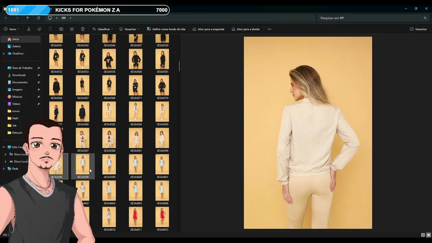
Task: Click Girar para a esquerda
Action: [208, 29]
